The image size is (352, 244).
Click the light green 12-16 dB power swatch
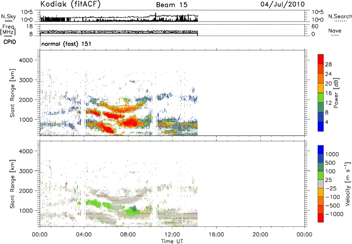tap(321, 97)
